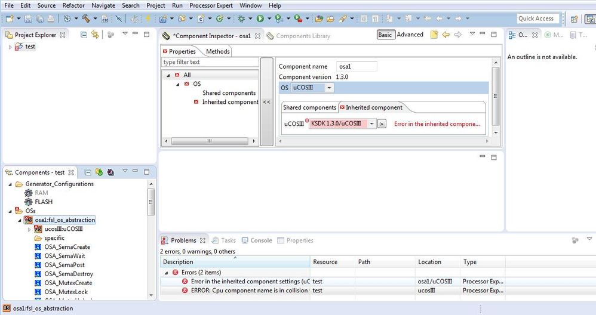
Task: Click the green Run toolbar icon
Action: click(260, 18)
